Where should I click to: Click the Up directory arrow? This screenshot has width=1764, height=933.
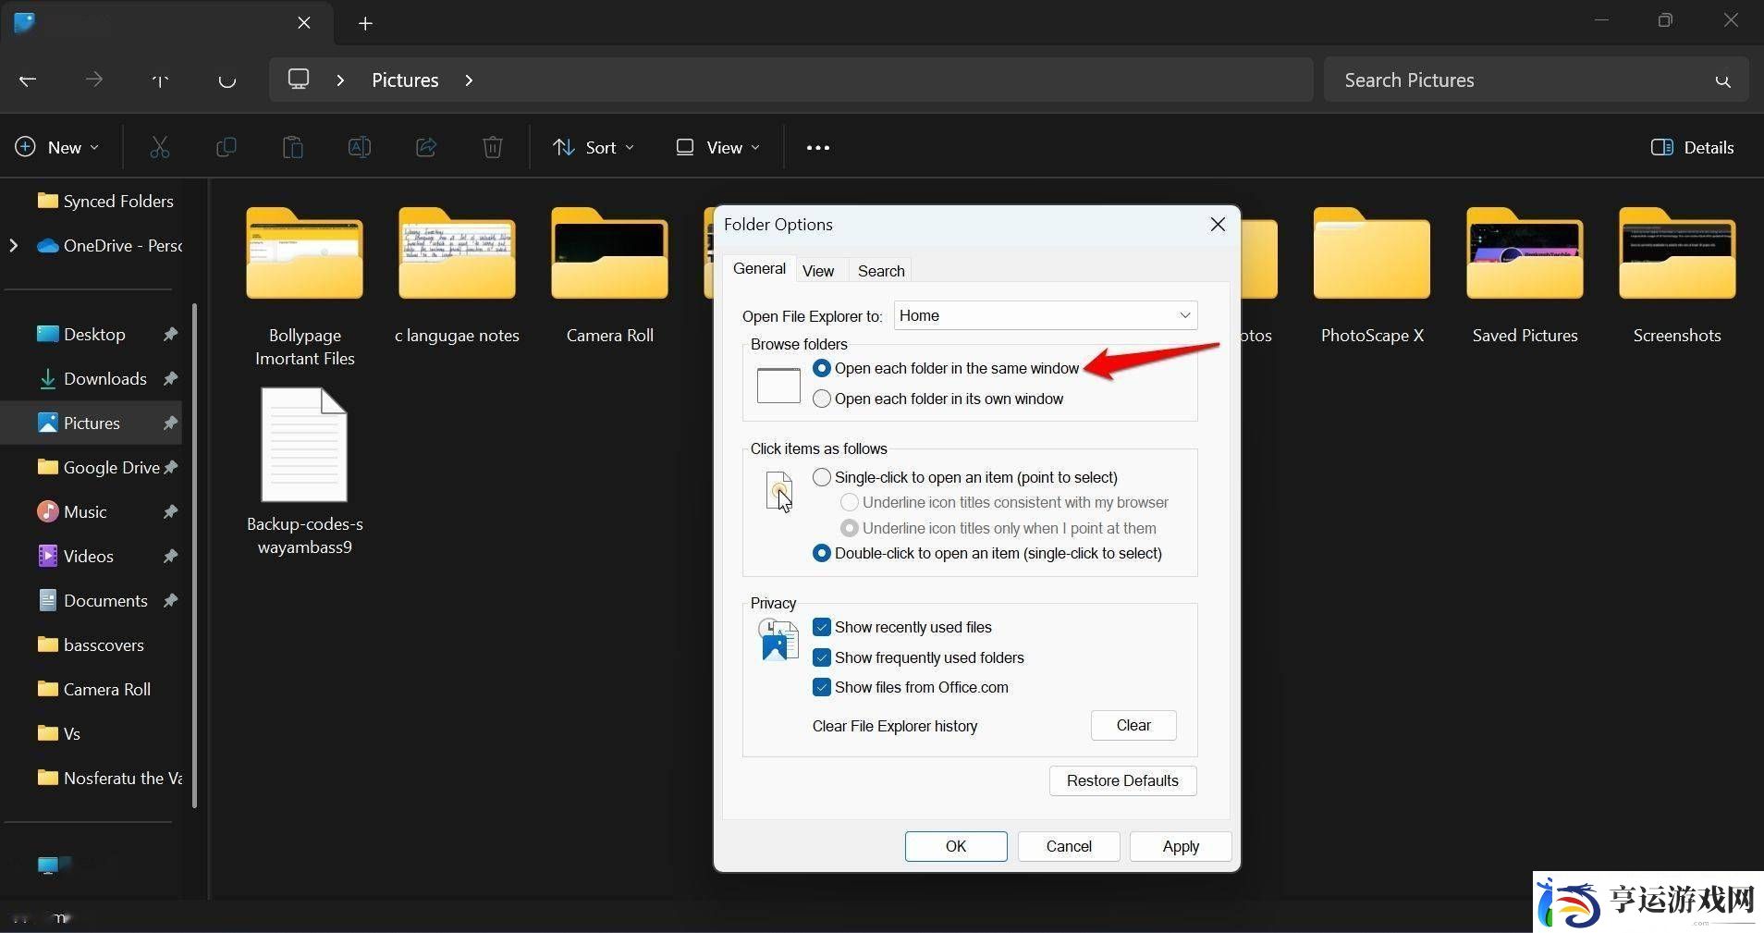[160, 80]
